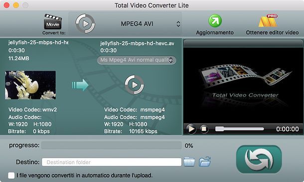Click the preview playback position slider

click(240, 129)
